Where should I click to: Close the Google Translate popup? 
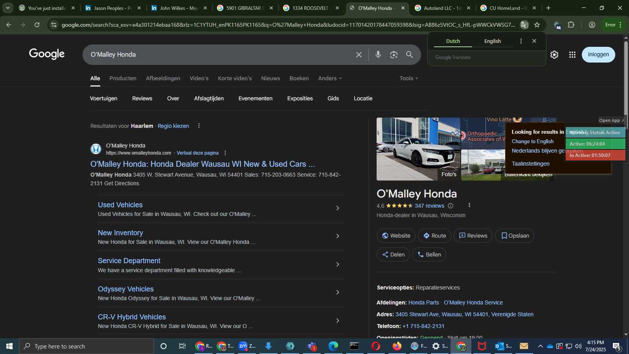pos(534,41)
